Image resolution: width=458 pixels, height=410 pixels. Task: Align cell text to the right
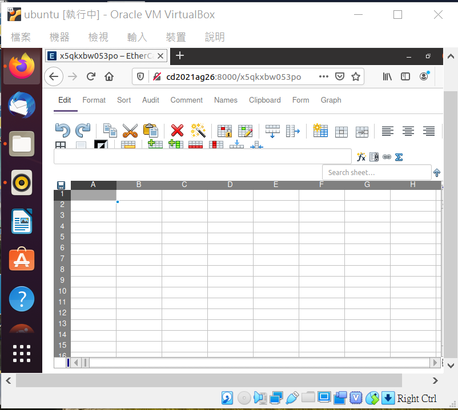pyautogui.click(x=428, y=131)
